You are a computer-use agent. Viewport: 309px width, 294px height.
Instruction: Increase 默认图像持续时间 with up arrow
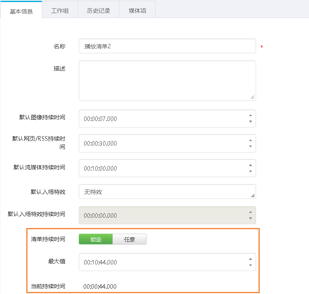point(250,115)
